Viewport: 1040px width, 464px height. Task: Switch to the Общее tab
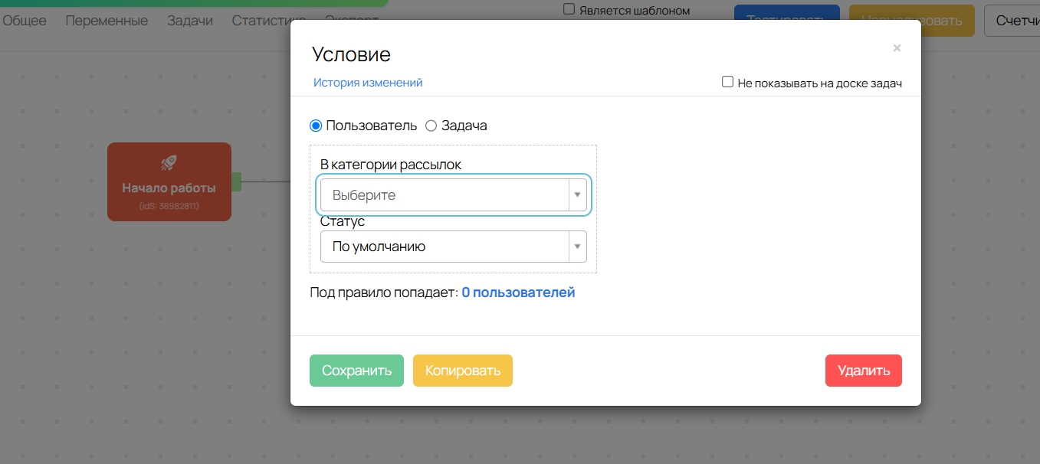25,21
